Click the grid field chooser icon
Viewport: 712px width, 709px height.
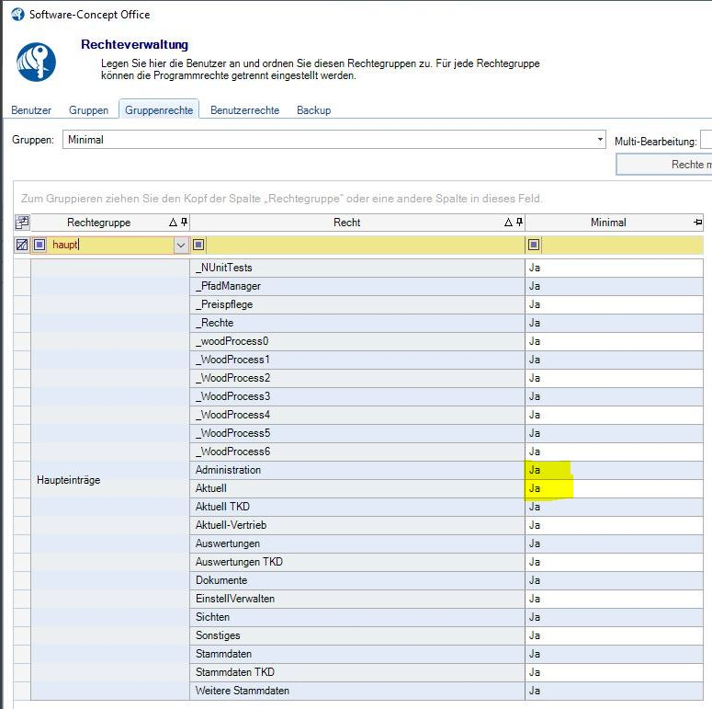(22, 223)
